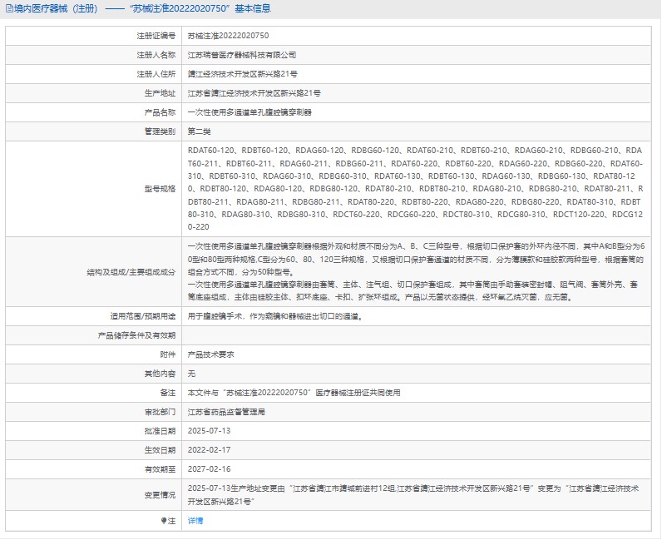This screenshot has width=662, height=540.
Task: Select the registration number value 苏械注准20222020750
Action: (x=228, y=36)
